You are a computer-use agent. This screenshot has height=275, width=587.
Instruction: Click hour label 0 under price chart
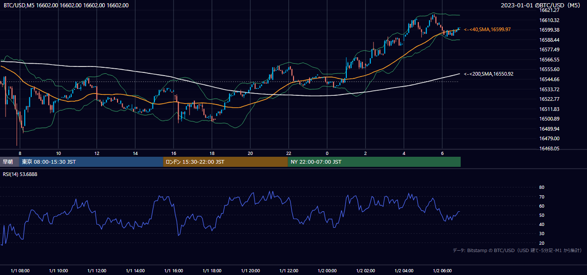[x=327, y=153]
